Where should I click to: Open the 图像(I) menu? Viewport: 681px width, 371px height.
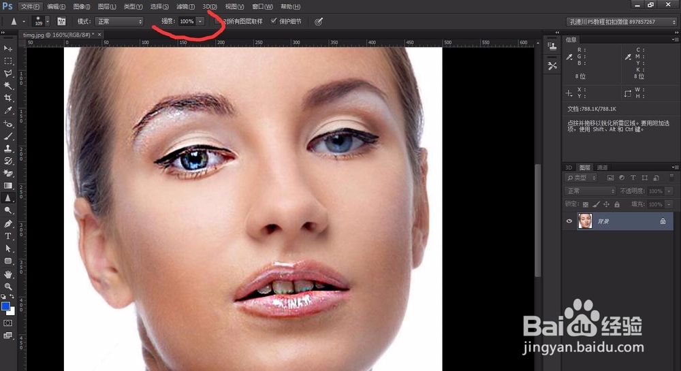(x=82, y=7)
